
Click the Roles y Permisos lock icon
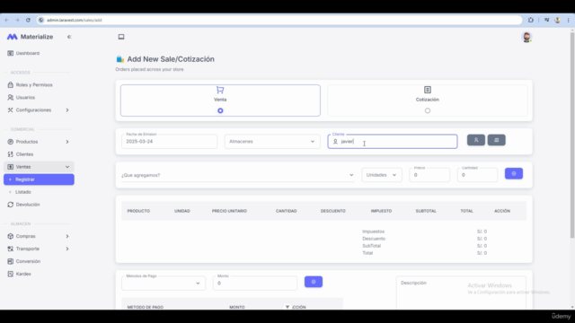(10, 84)
